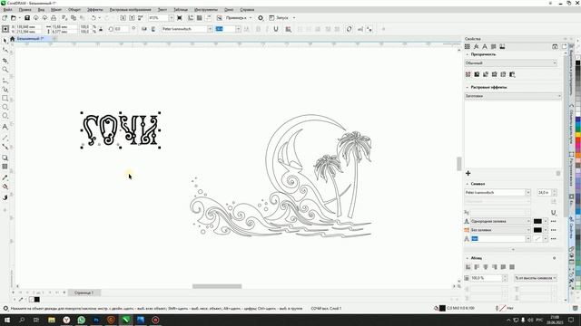The width and height of the screenshot is (581, 326).
Task: Click the rotation angle input field
Action: click(x=122, y=29)
